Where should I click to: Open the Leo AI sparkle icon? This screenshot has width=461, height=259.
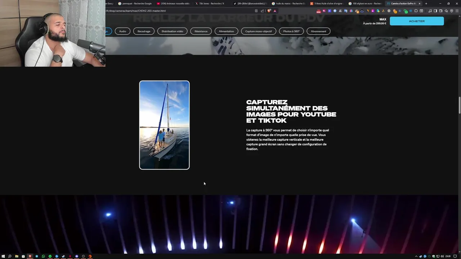(x=446, y=11)
